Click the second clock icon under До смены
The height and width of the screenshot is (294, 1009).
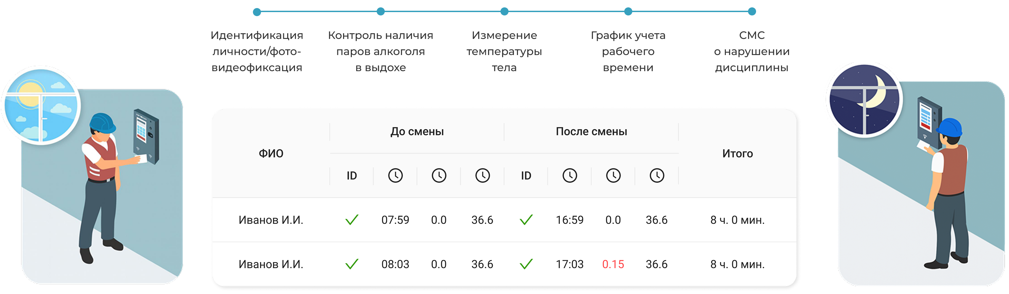coord(439,176)
